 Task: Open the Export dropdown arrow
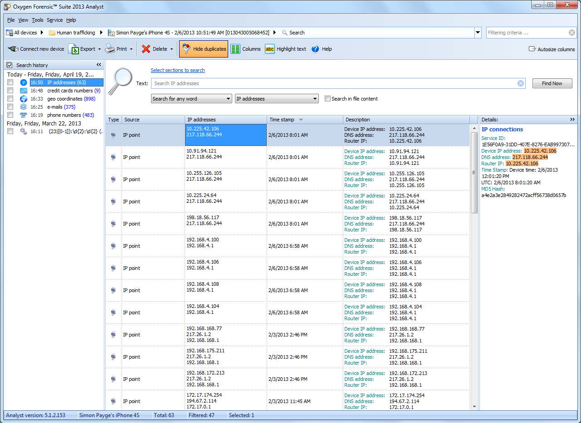pos(100,49)
